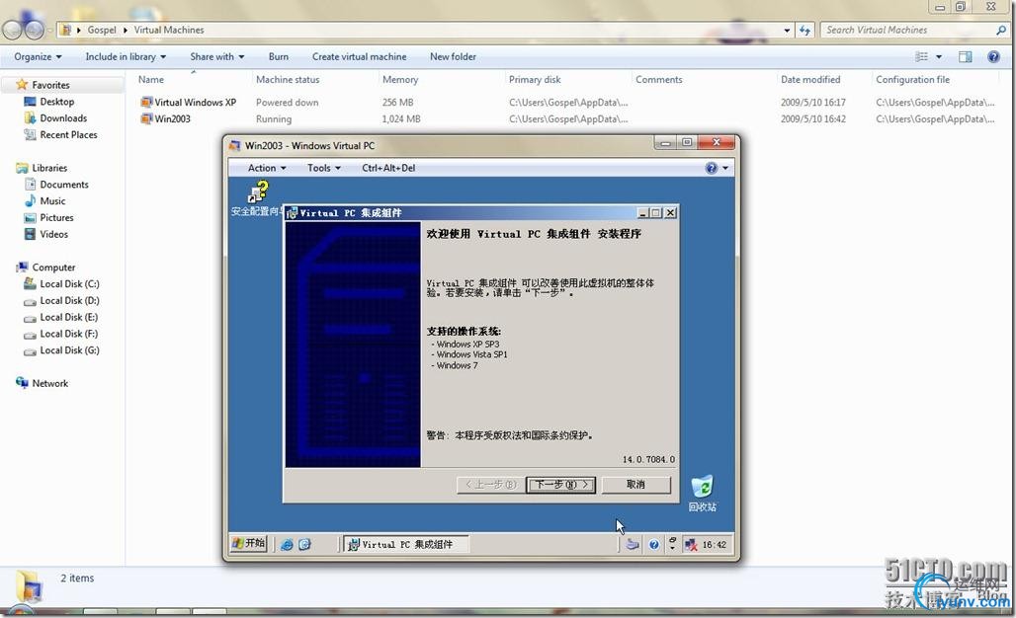Image resolution: width=1016 pixels, height=618 pixels.
Task: Open the Music library
Action: (x=52, y=201)
